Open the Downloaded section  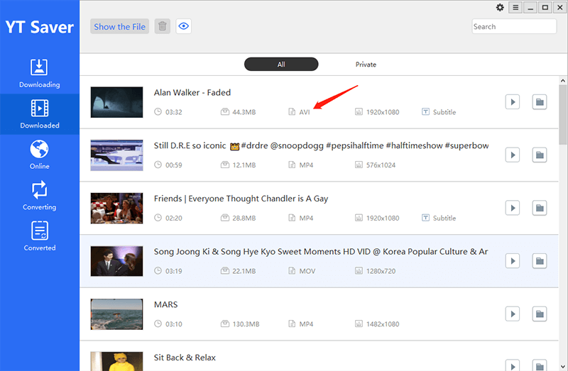pyautogui.click(x=40, y=114)
